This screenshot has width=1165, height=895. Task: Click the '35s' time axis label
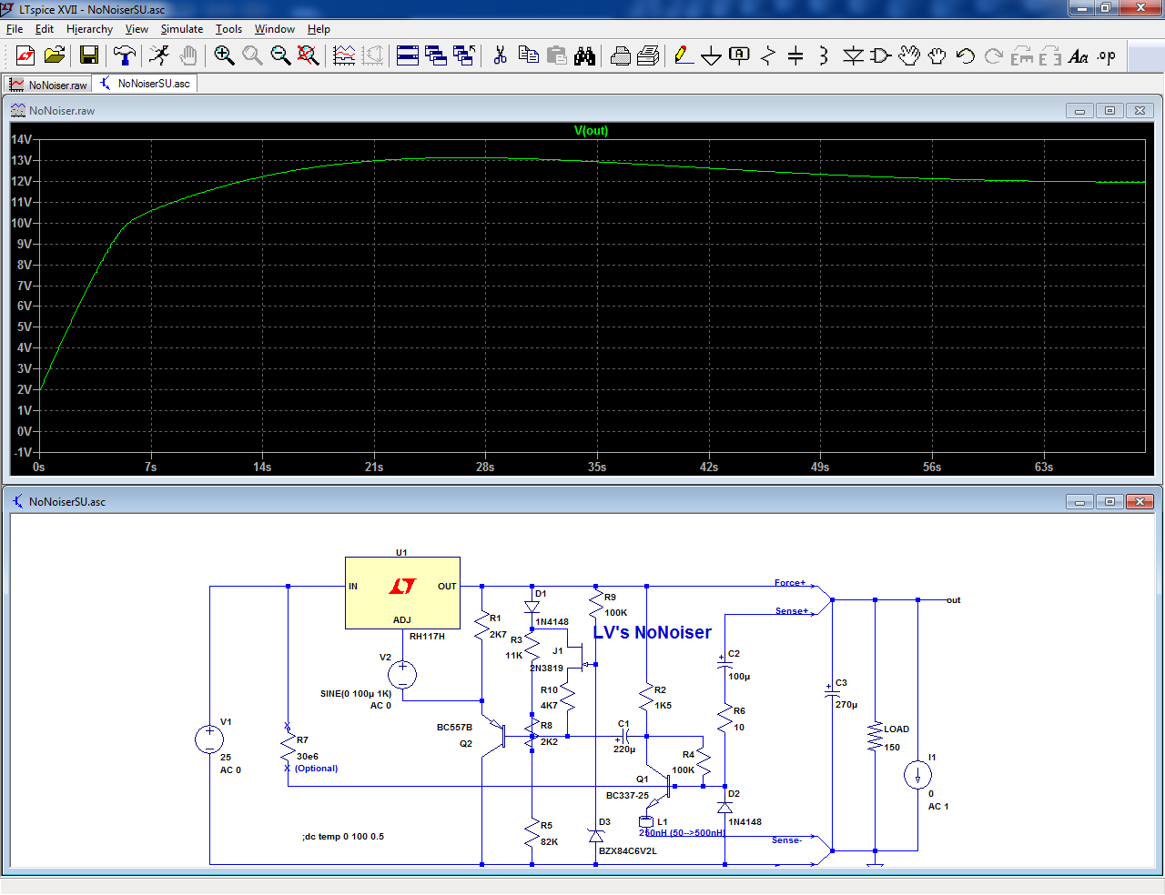pos(597,467)
